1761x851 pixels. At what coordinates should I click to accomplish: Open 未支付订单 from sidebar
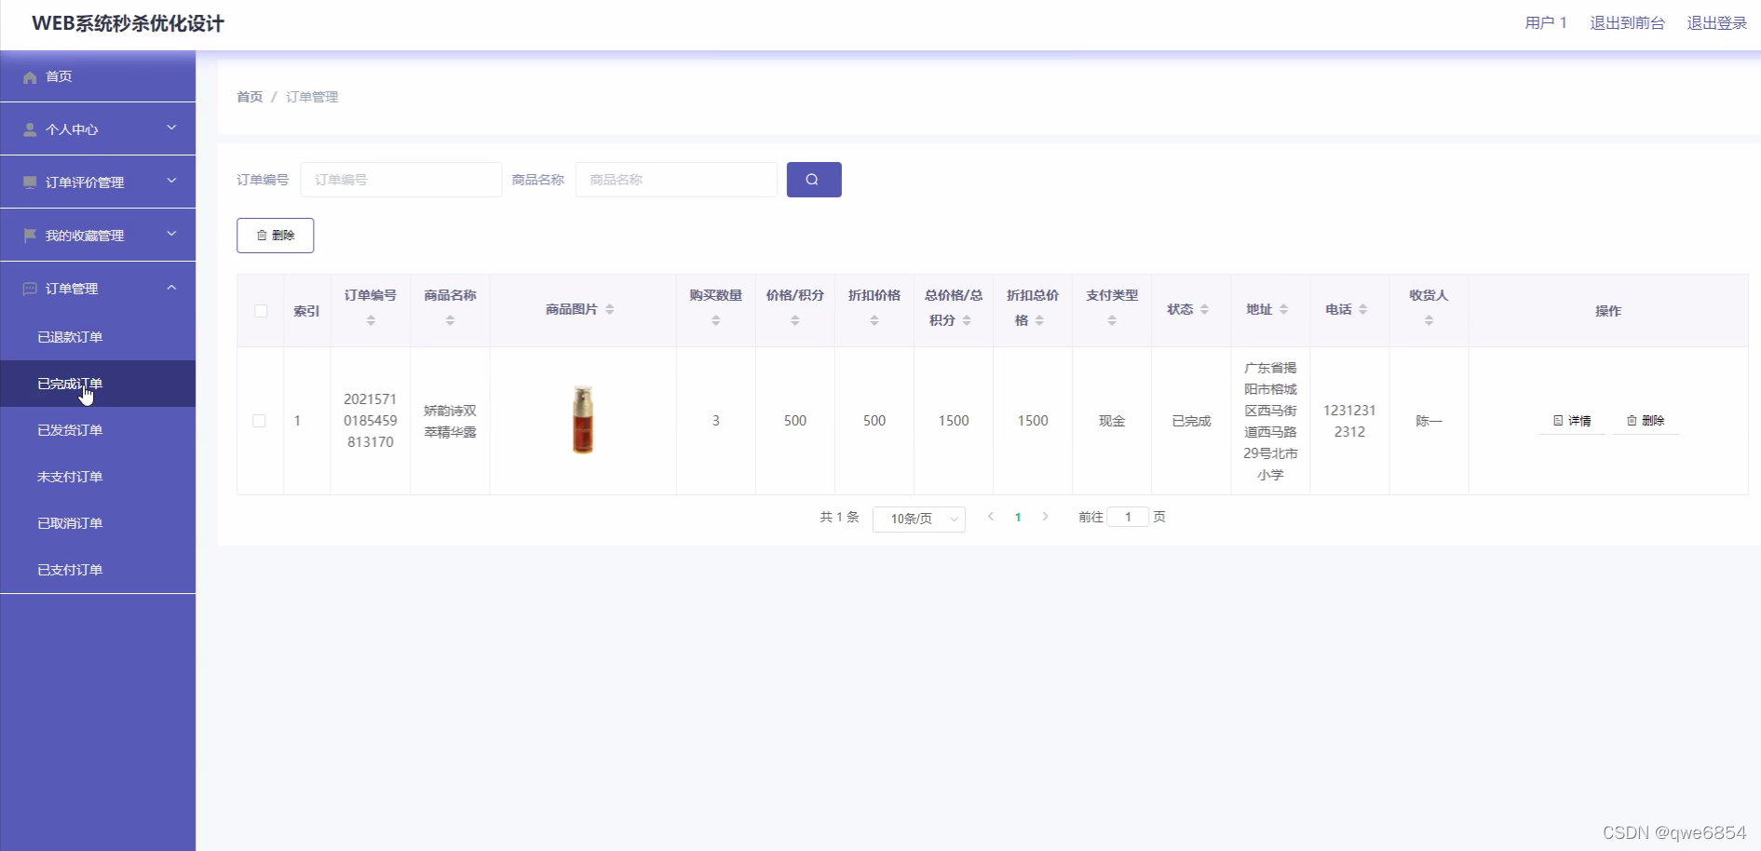point(70,477)
